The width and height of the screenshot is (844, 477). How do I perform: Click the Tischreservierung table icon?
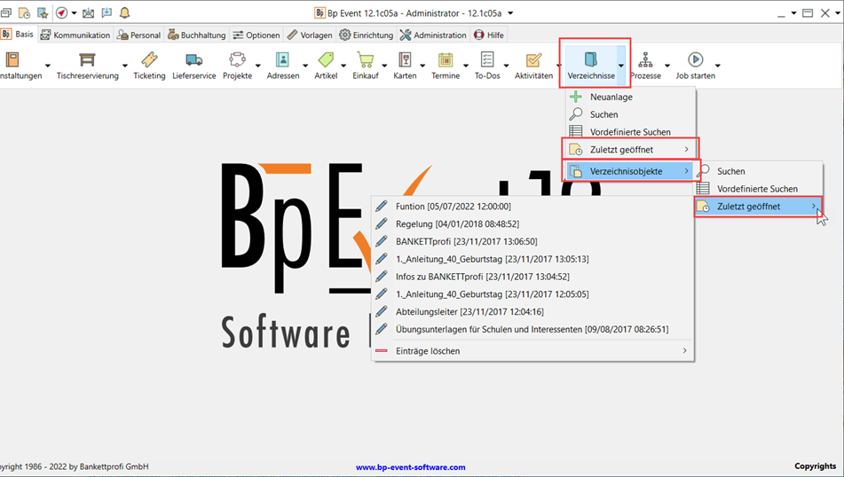[x=87, y=59]
